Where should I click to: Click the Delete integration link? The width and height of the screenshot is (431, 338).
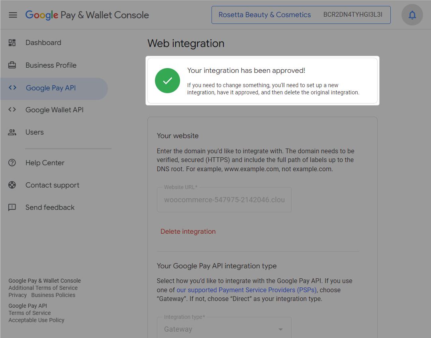[188, 231]
